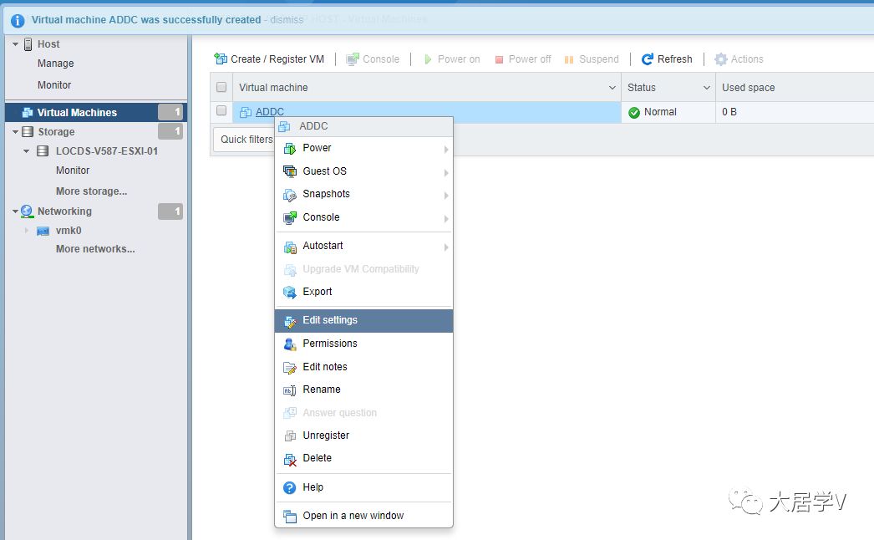874x540 pixels.
Task: Click the Snapshots icon in context menu
Action: [290, 195]
